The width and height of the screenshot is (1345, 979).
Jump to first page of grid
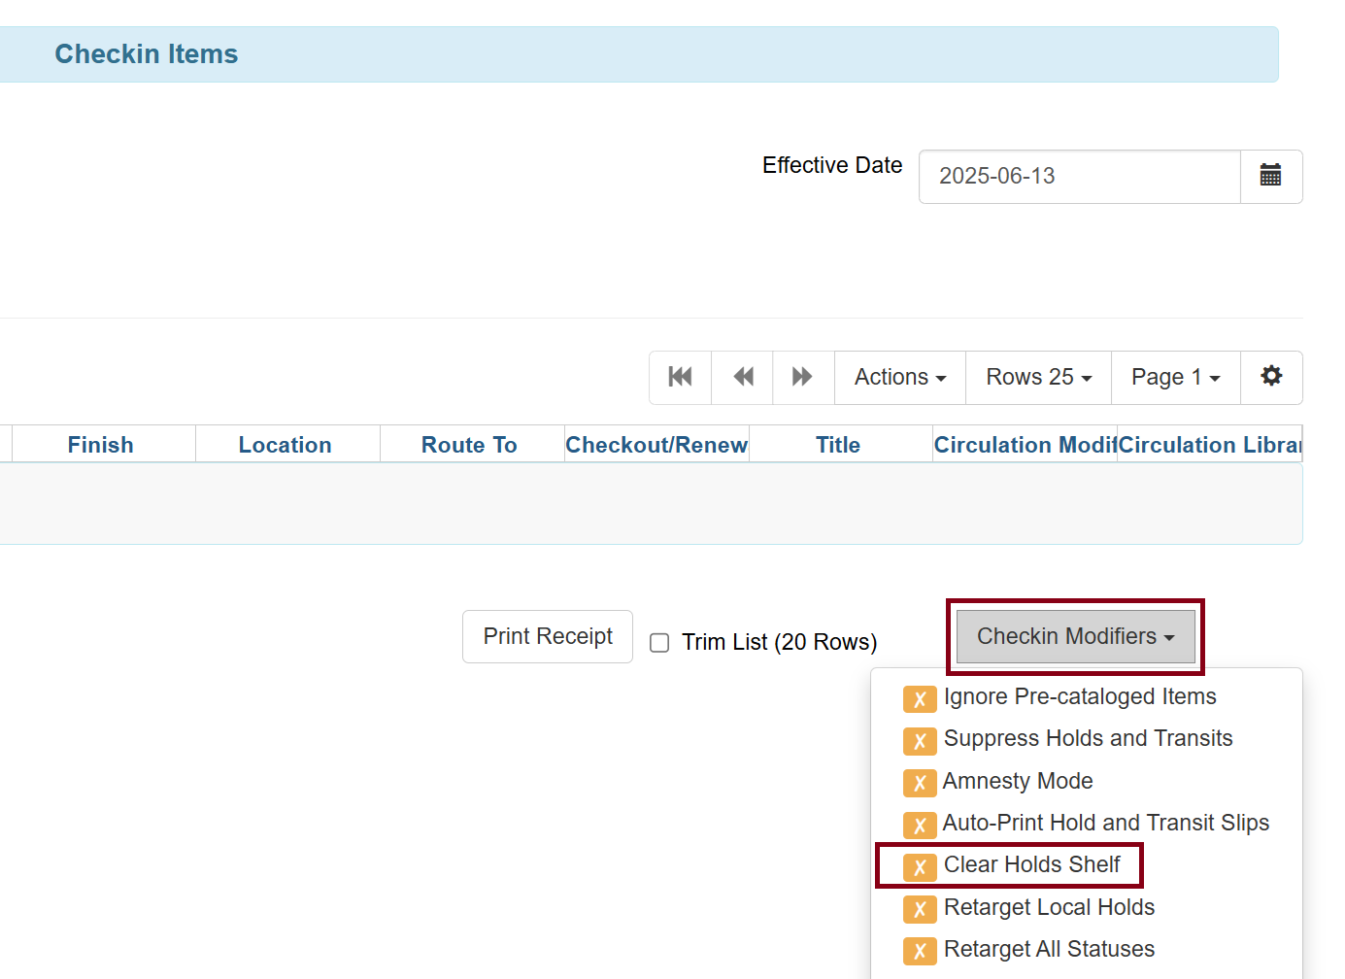click(680, 377)
